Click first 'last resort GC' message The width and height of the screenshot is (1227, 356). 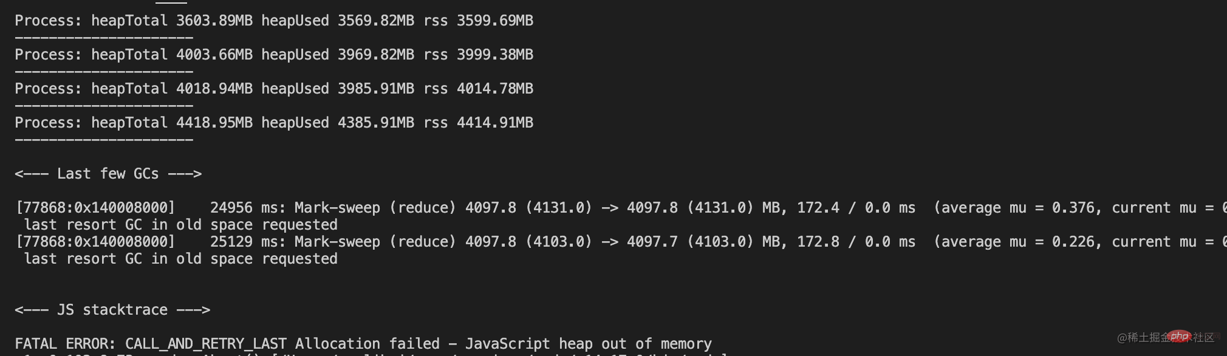tap(180, 225)
